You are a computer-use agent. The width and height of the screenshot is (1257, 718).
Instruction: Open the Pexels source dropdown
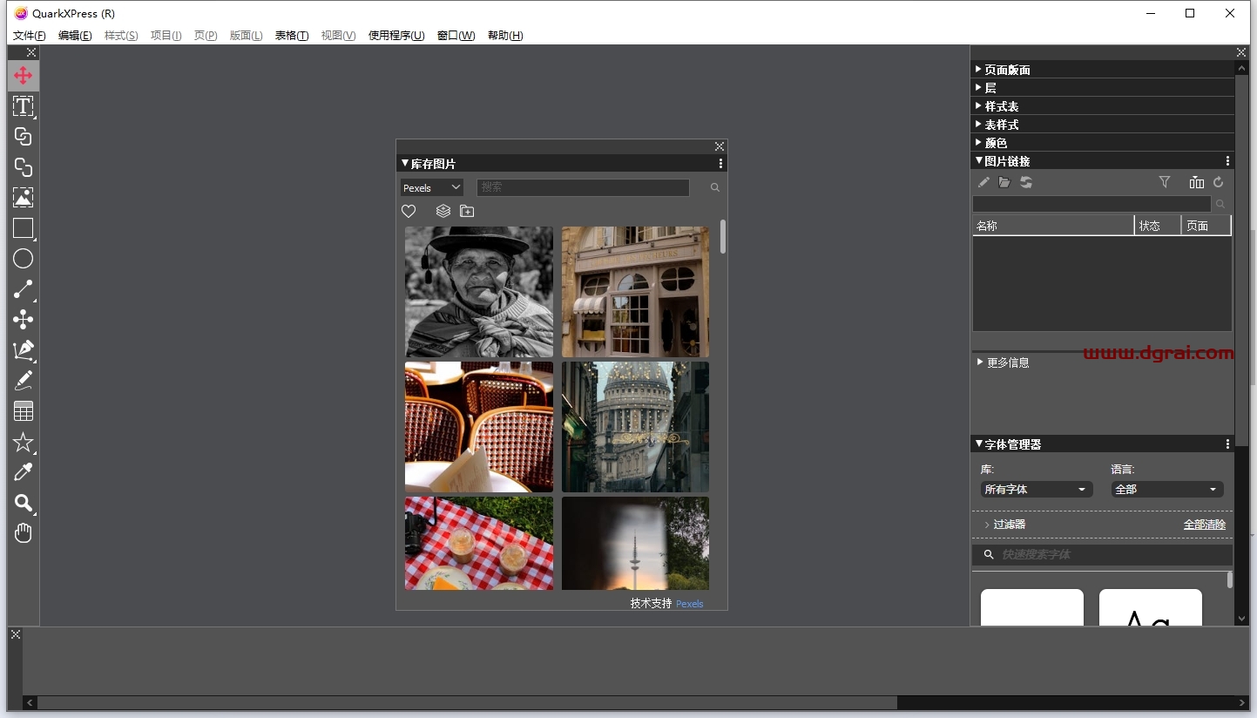(431, 187)
